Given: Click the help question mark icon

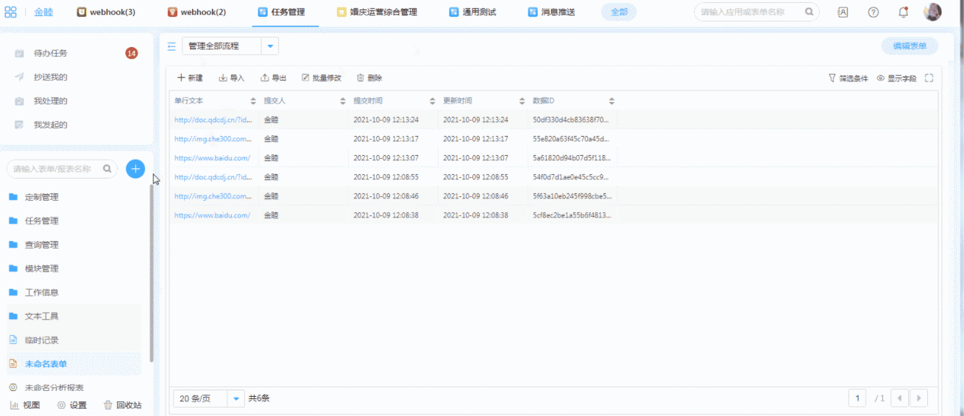Looking at the screenshot, I should [873, 12].
